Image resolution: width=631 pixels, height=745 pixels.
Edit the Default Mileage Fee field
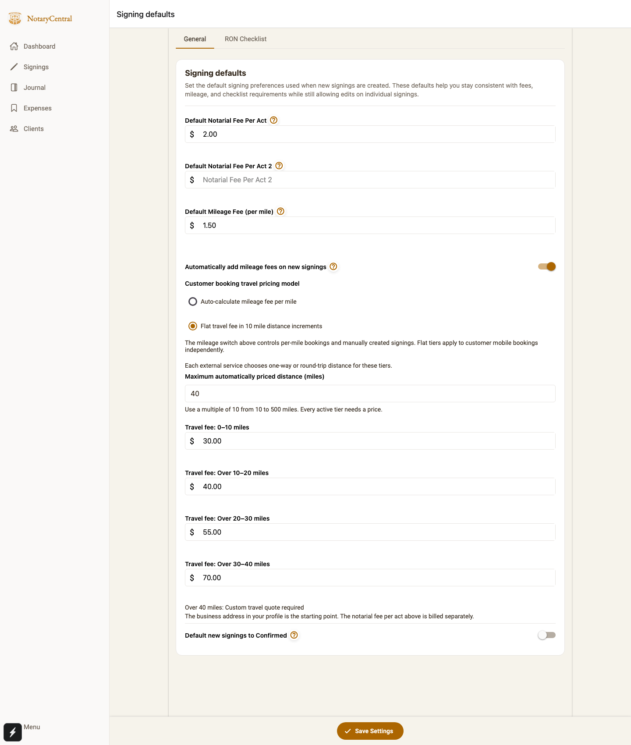(370, 225)
